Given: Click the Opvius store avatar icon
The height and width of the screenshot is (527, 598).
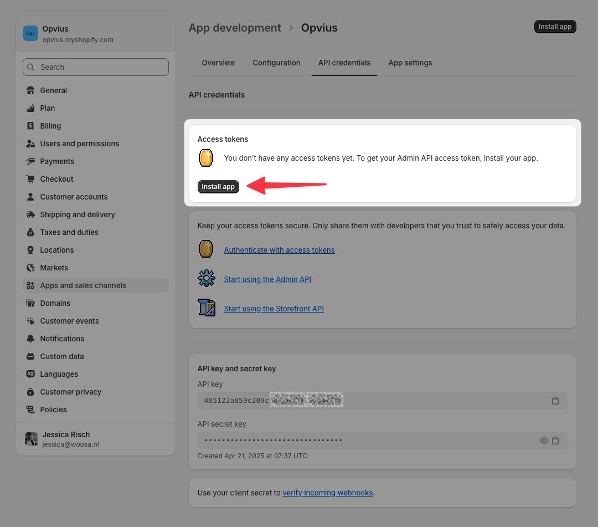Looking at the screenshot, I should point(30,34).
